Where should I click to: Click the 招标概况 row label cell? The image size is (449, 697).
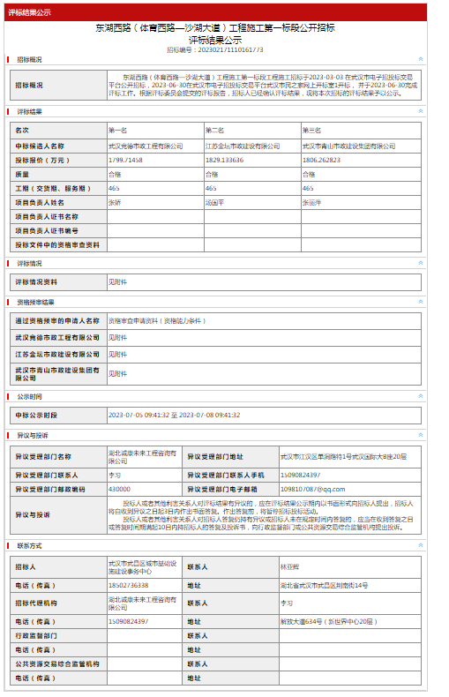(58, 85)
